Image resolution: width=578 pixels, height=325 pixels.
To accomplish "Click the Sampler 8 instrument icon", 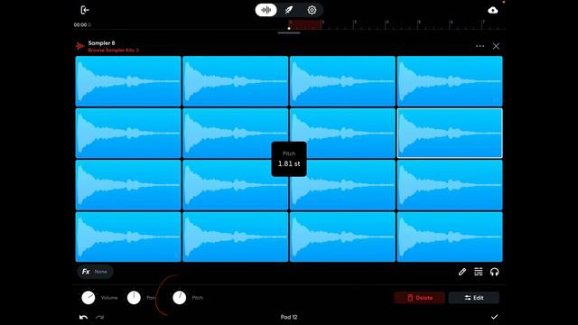I will (x=79, y=46).
